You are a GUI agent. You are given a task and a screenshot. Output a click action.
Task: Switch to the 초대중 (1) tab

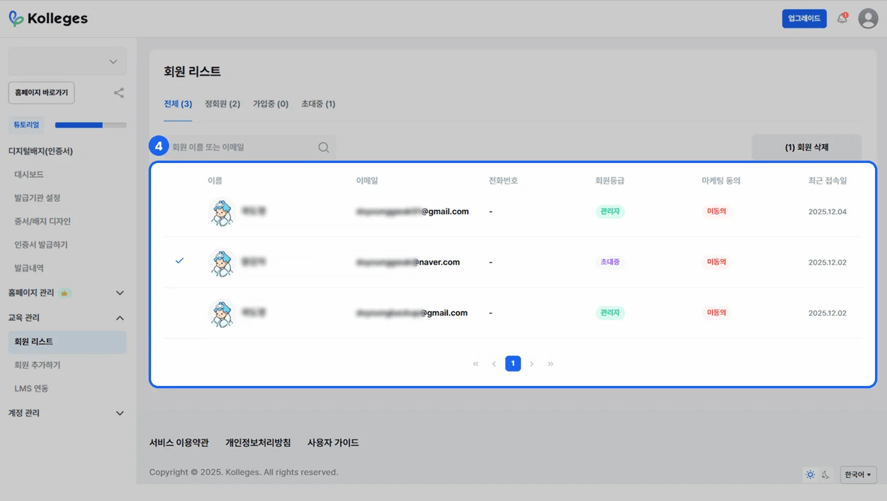coord(318,104)
